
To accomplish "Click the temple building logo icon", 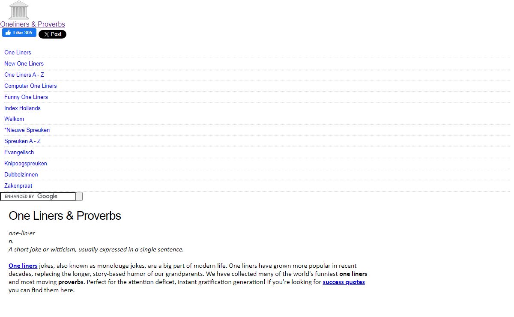I will (x=19, y=10).
